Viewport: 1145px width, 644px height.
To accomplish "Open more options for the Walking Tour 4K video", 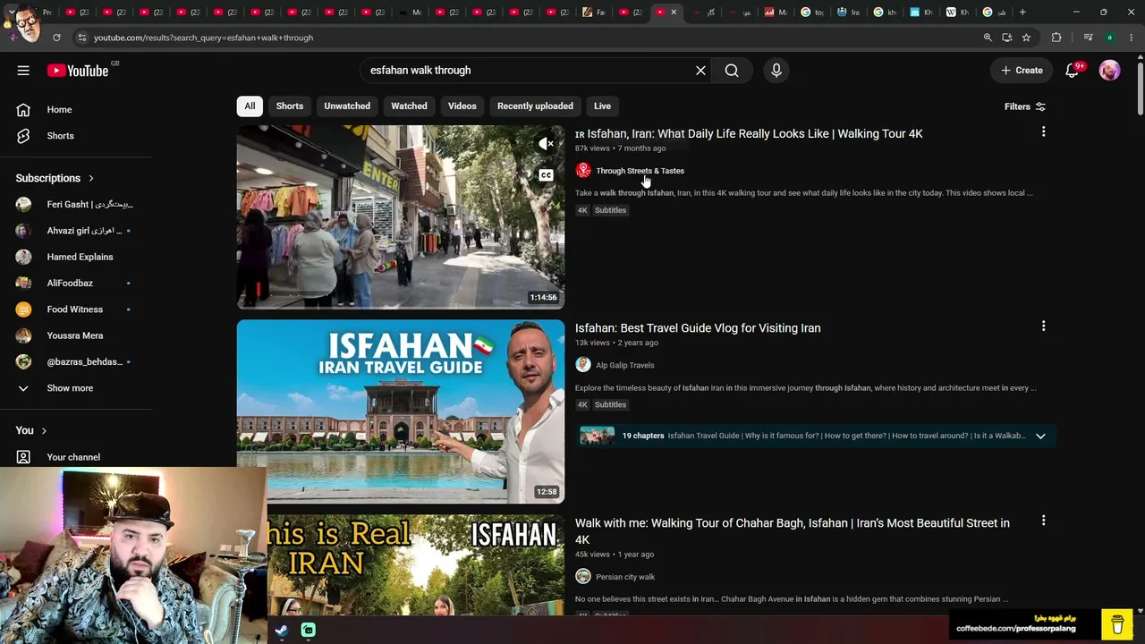I will [x=1043, y=132].
